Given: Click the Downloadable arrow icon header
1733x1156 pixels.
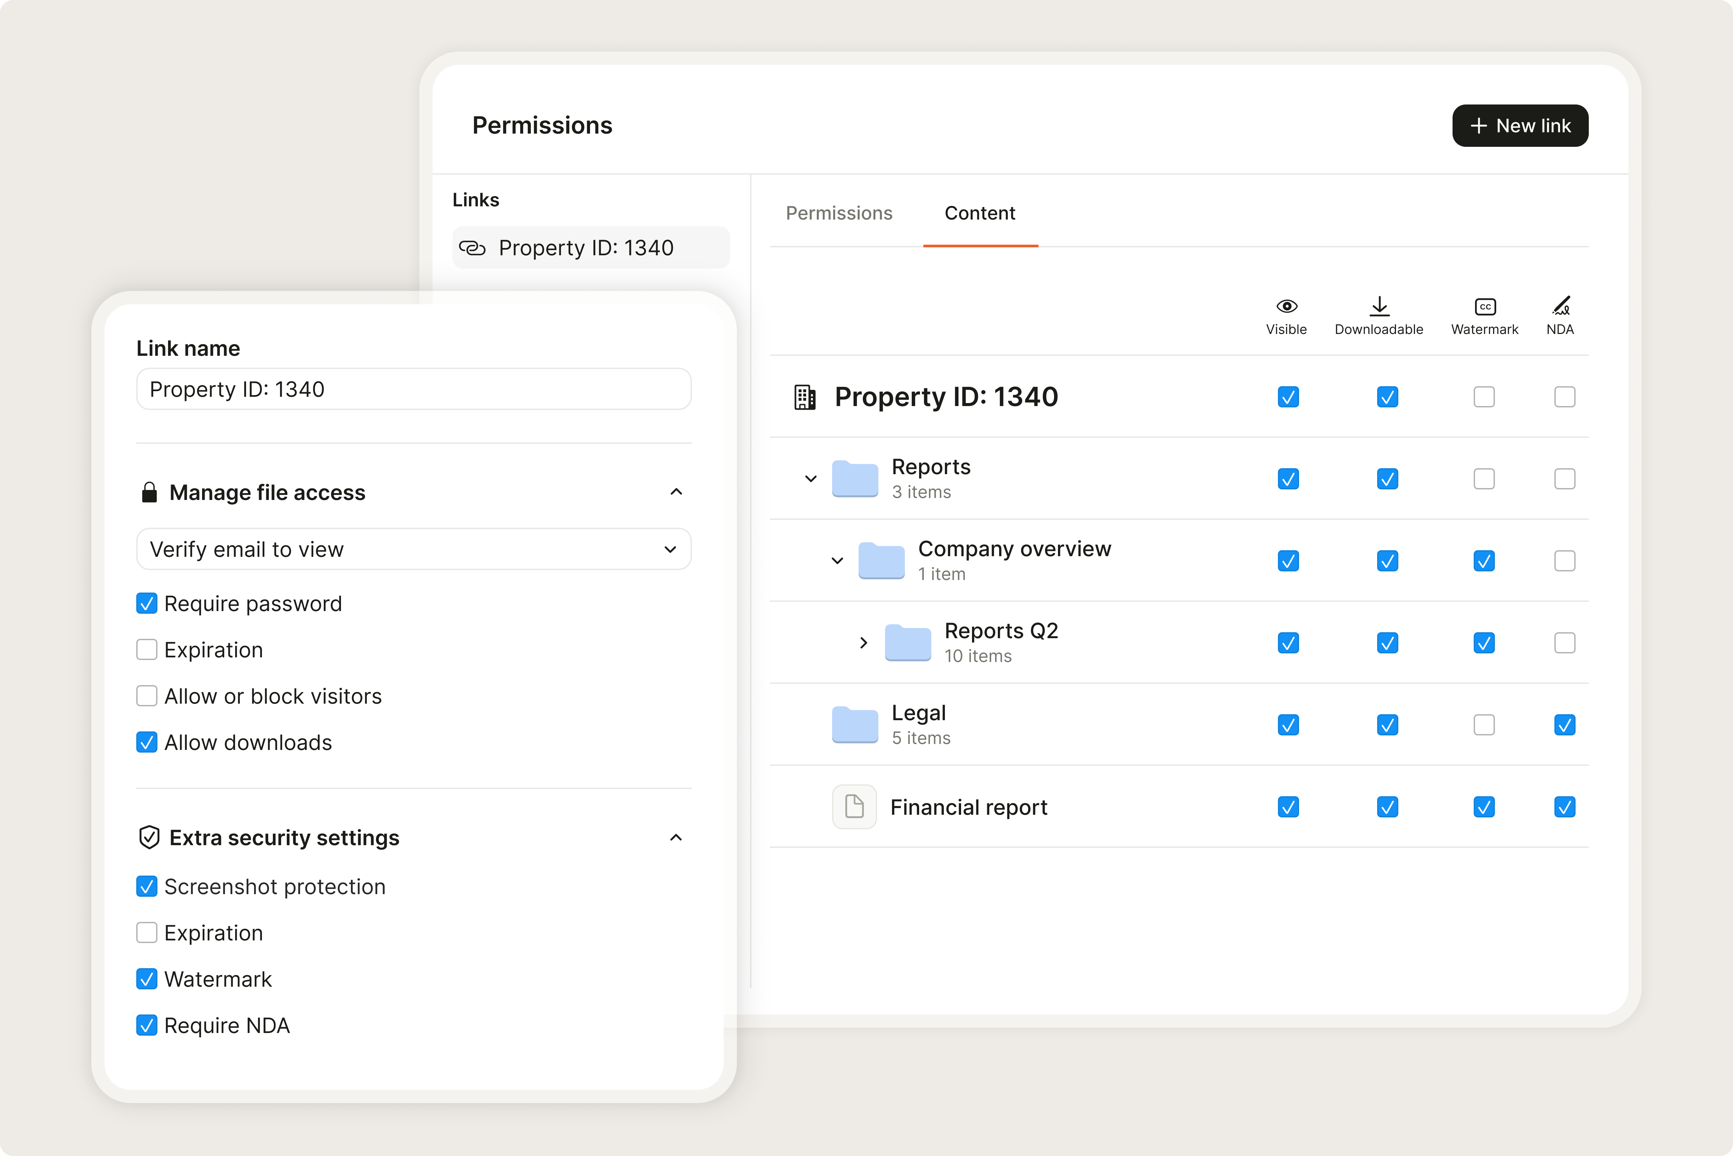Looking at the screenshot, I should coord(1379,306).
